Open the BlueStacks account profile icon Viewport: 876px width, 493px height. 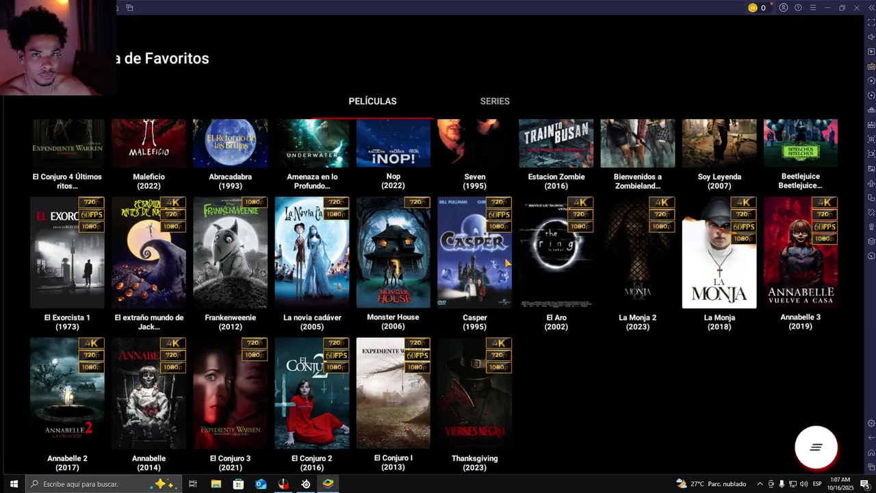coord(784,8)
